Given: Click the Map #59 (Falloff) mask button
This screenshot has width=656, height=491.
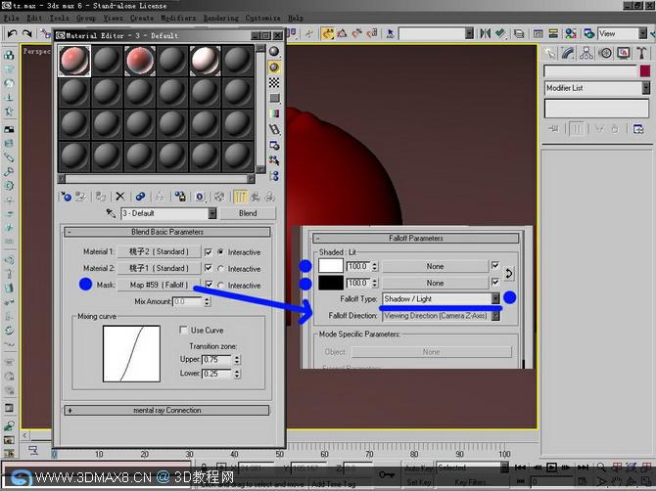Looking at the screenshot, I should pos(159,285).
